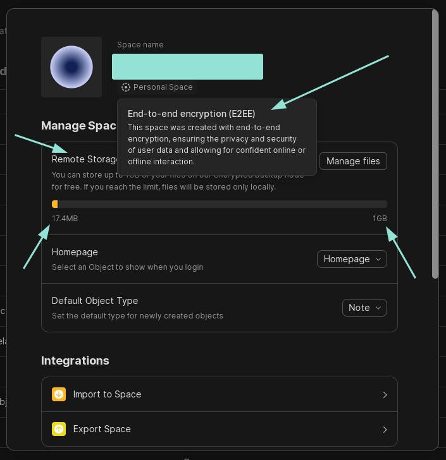The height and width of the screenshot is (460, 446).
Task: Open the Export Space entry
Action: 102,429
